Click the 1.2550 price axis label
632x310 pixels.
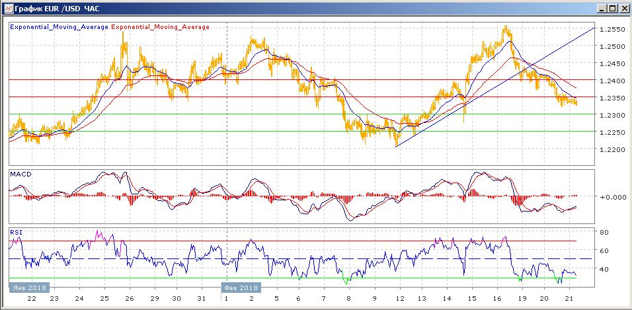point(612,30)
